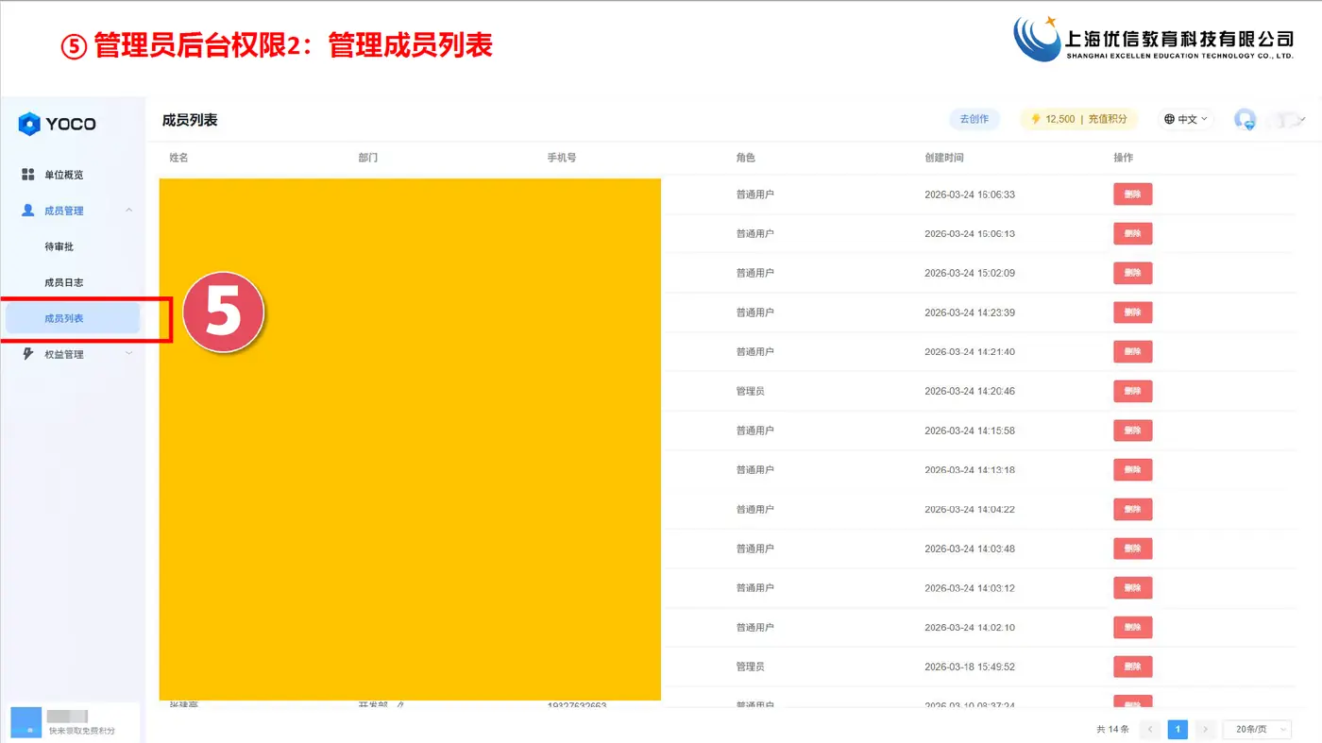Screen dimensions: 1322x743
Task: Delete member created 2026-03-24 15:02:09
Action: point(1133,273)
